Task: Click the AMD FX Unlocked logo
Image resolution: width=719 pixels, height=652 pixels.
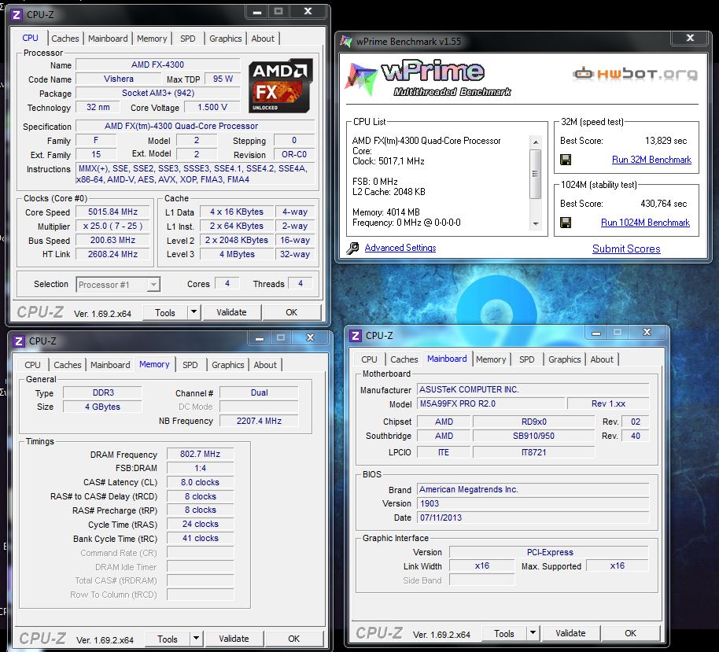Action: [281, 86]
